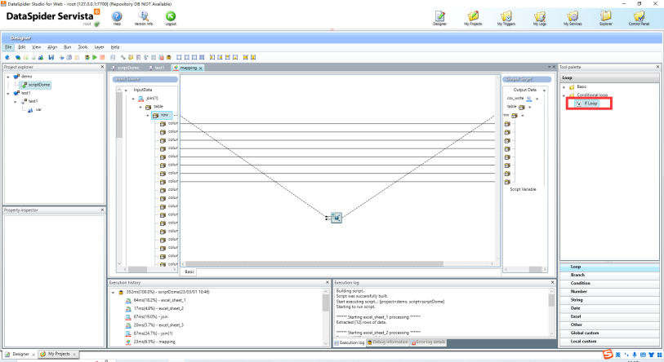Open the Designer launcher icon
The image size is (664, 362).
click(x=439, y=16)
